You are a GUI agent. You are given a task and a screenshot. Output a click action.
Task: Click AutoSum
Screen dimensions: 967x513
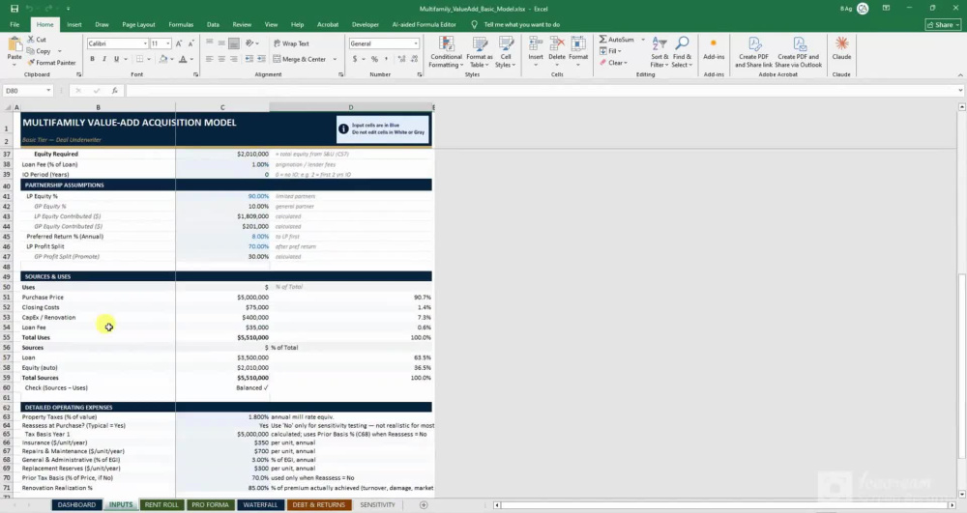(x=616, y=40)
